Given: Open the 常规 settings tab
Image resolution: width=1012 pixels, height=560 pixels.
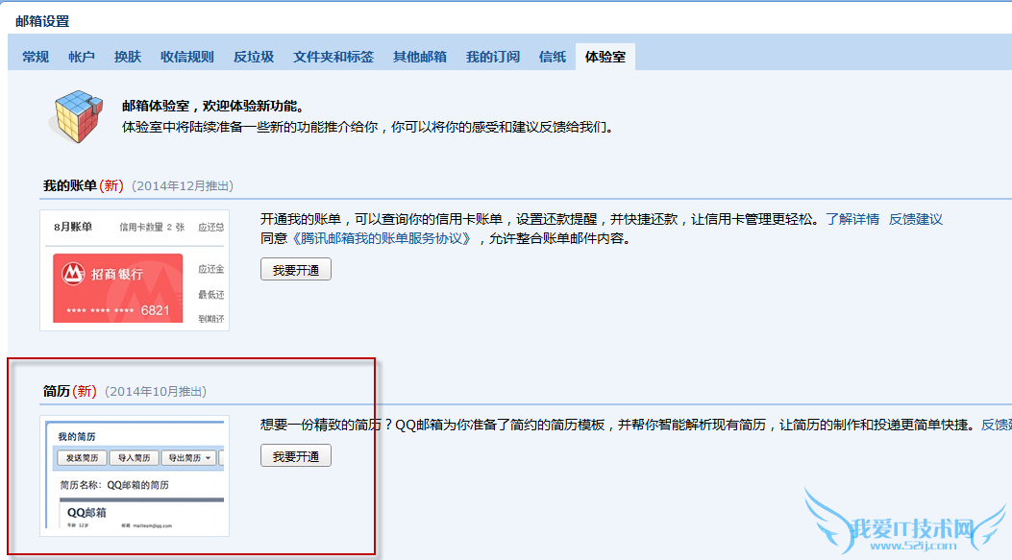Looking at the screenshot, I should (x=36, y=57).
